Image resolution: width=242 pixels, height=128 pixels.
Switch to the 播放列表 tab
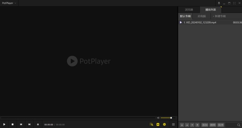pos(211,10)
